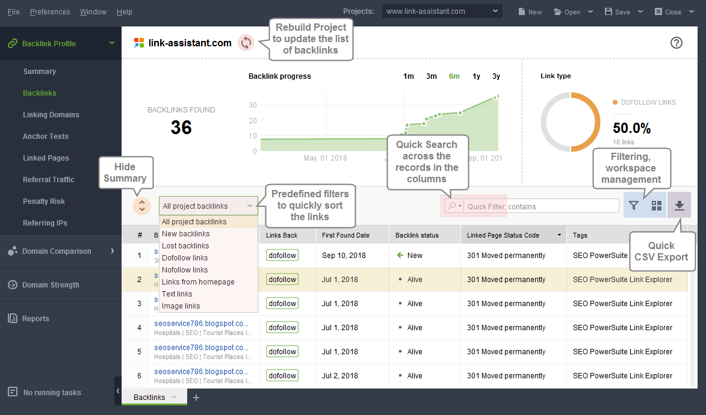
Task: Open the Help menu
Action: pos(124,11)
